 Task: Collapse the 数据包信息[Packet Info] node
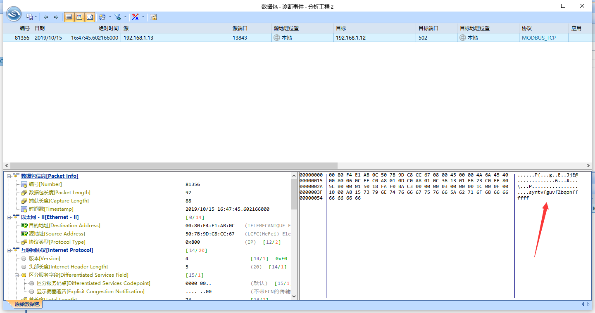click(9, 176)
